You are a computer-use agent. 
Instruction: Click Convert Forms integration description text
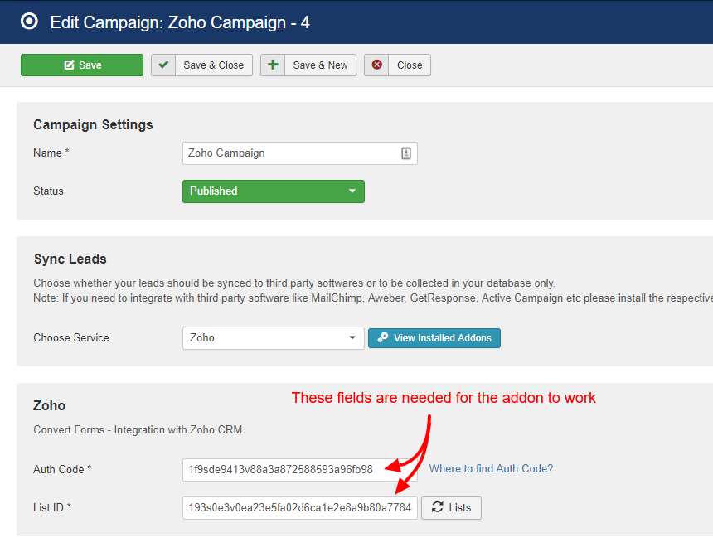click(x=139, y=429)
